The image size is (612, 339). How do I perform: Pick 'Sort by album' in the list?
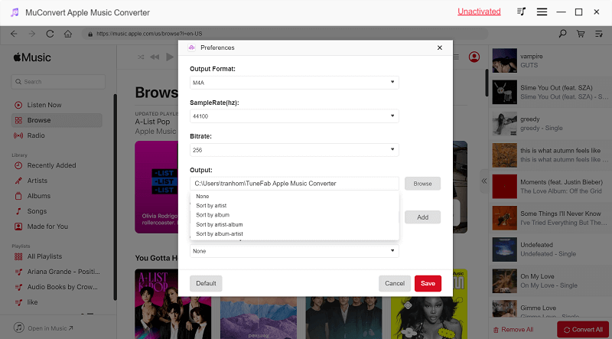[212, 215]
